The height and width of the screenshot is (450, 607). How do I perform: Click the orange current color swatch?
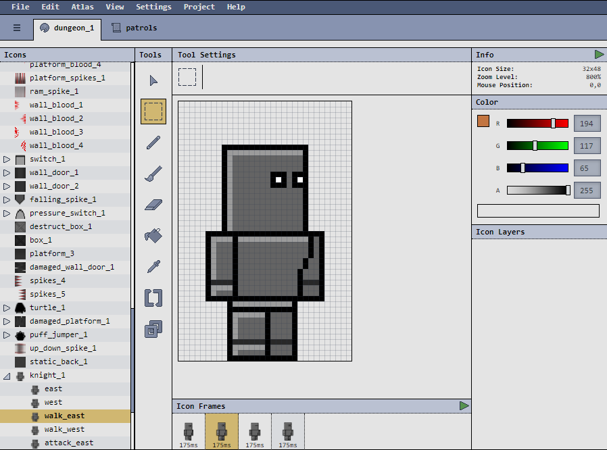(x=483, y=121)
